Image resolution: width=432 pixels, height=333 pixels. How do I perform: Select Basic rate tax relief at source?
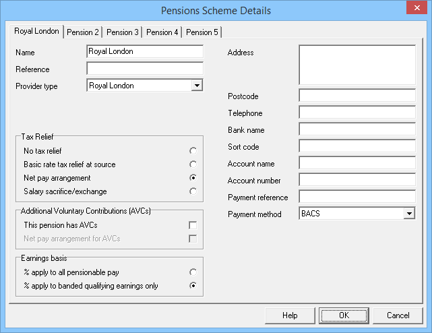pos(193,164)
